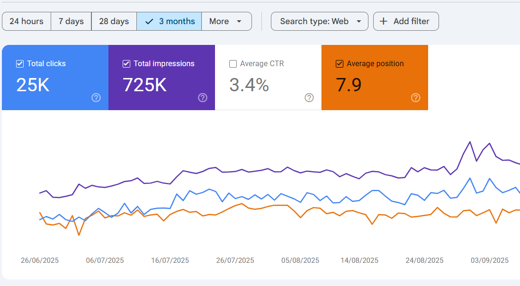Click checkmark icon beside 3 months
This screenshot has height=286, width=520.
pyautogui.click(x=149, y=21)
